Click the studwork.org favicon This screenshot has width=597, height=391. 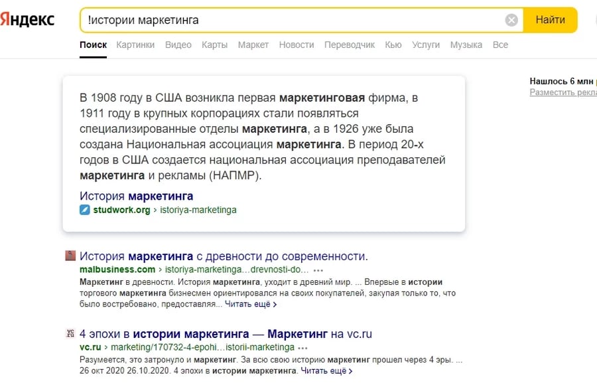point(84,210)
